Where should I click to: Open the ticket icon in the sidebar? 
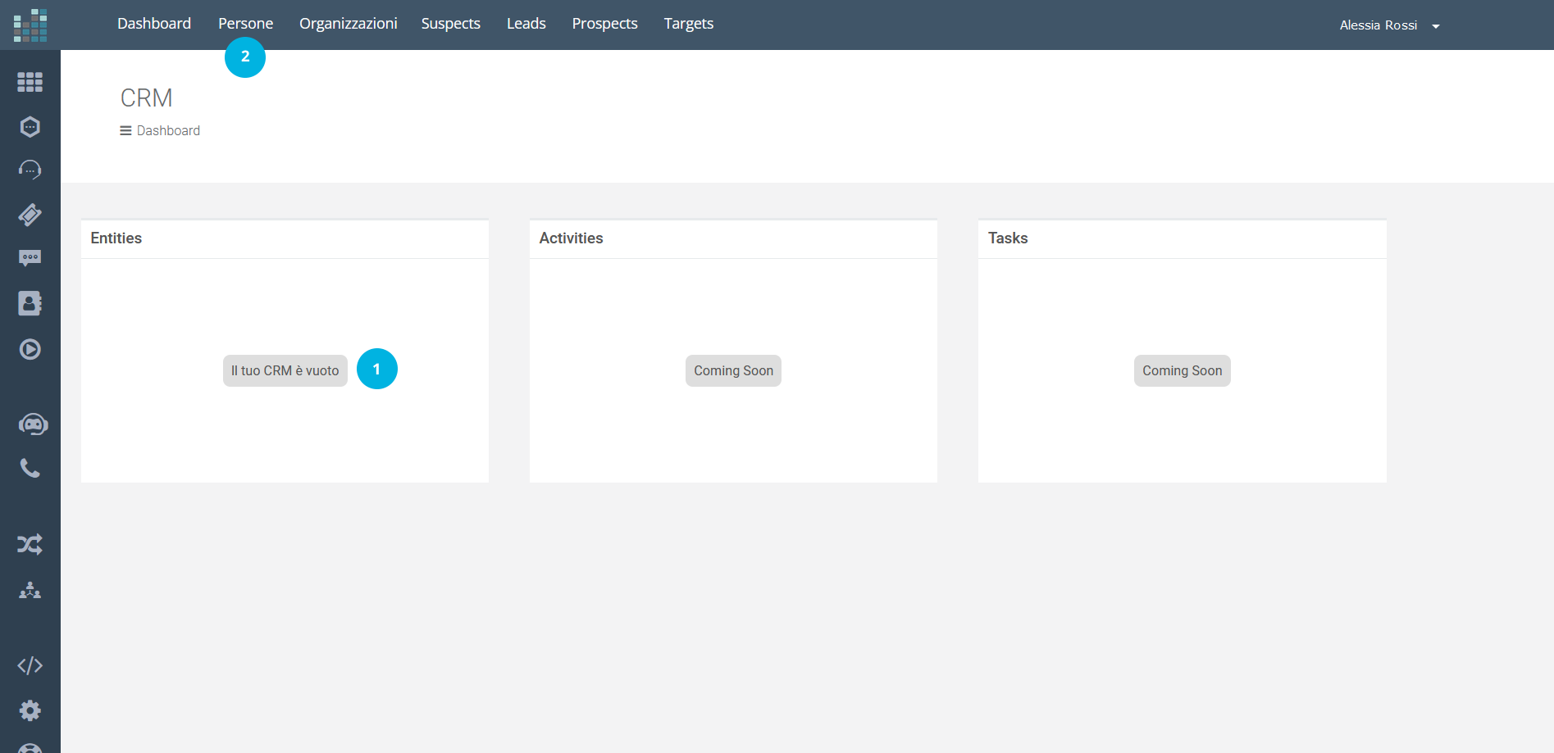30,215
